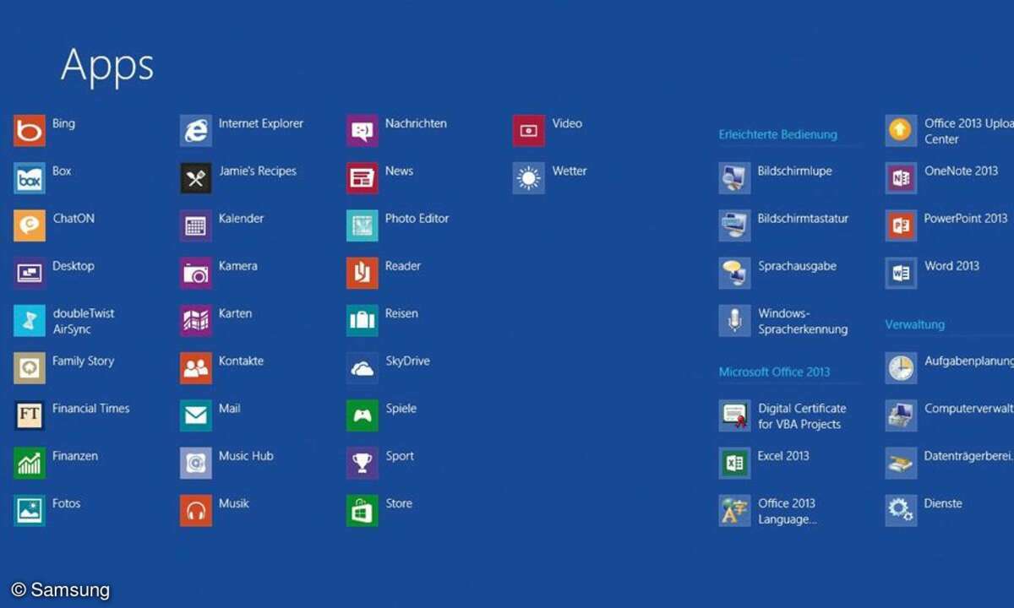Image resolution: width=1014 pixels, height=608 pixels.
Task: Open Dienste gears icon
Action: [x=902, y=511]
